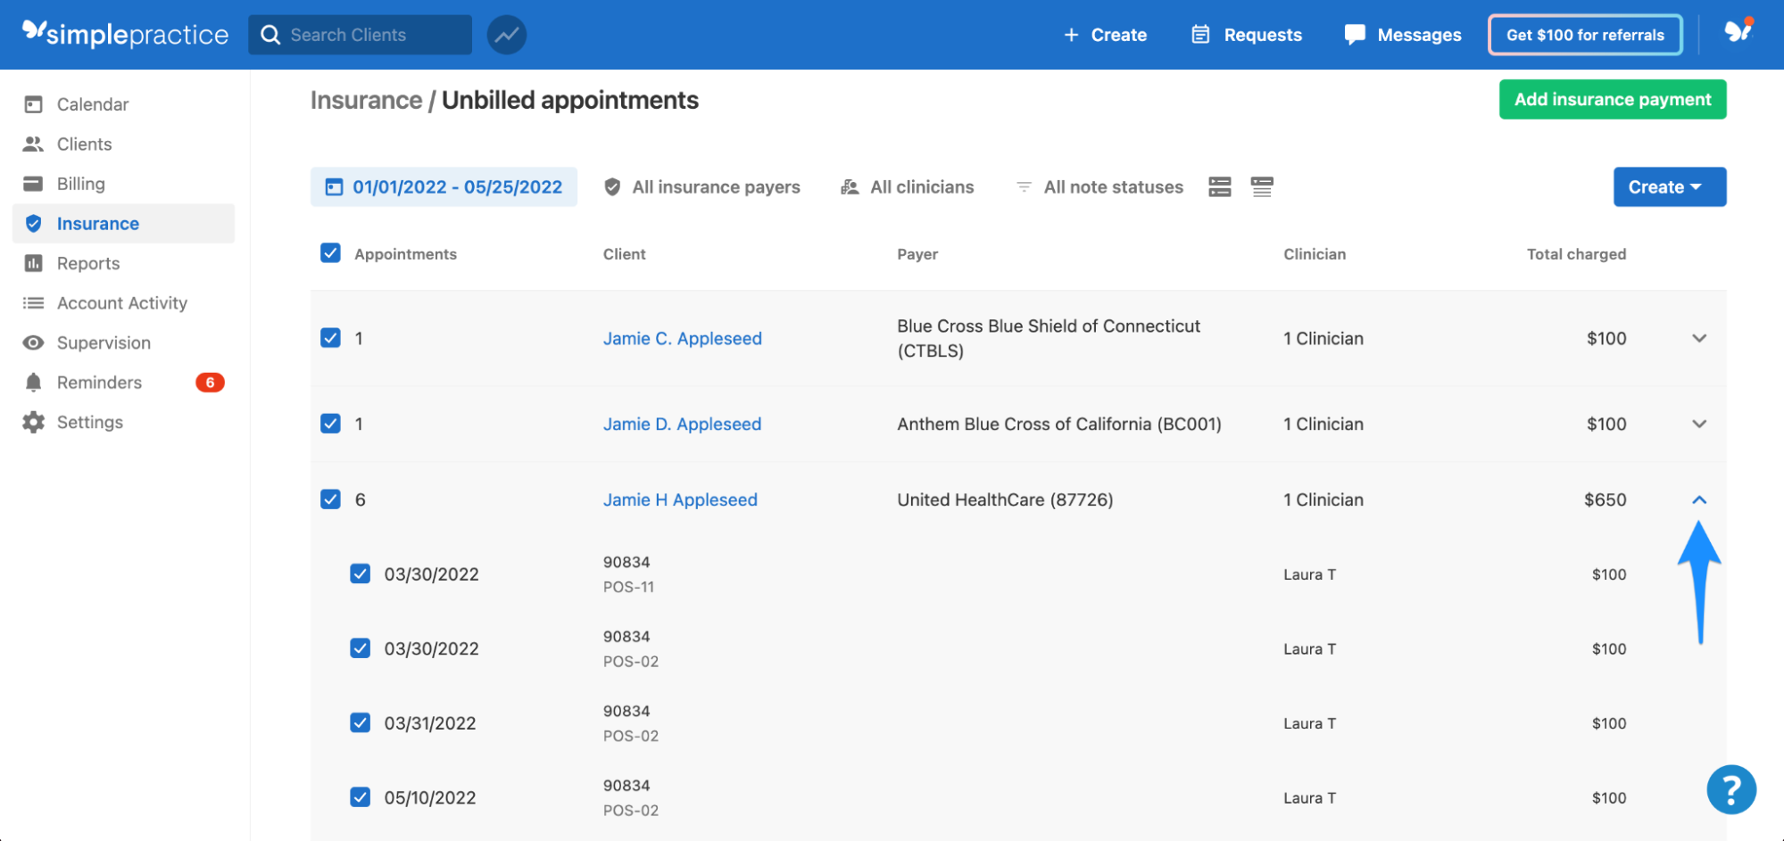Image resolution: width=1784 pixels, height=841 pixels.
Task: Click the butterfly account icon
Action: click(x=1738, y=32)
